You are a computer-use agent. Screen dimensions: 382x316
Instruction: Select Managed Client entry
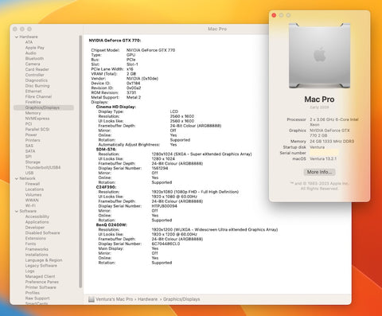40,276
